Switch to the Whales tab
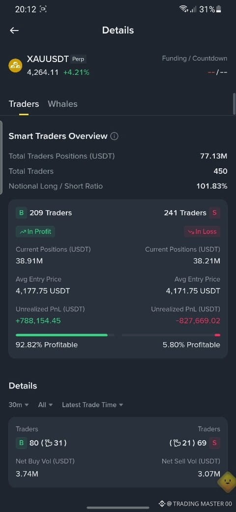The width and height of the screenshot is (236, 512). 62,104
